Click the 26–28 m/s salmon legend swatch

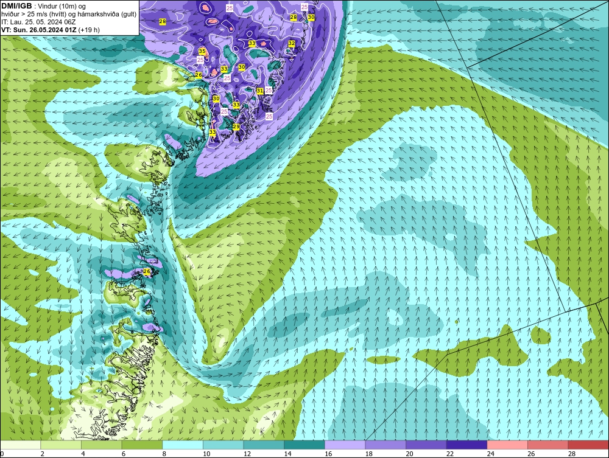click(x=548, y=445)
